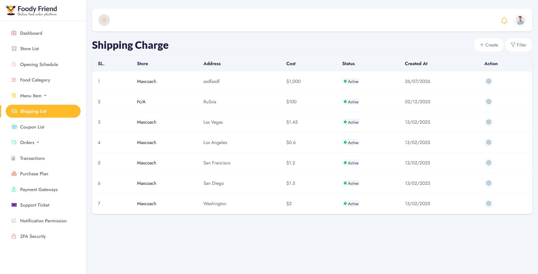Click the N/A store cell
538x274 pixels.
(x=141, y=102)
